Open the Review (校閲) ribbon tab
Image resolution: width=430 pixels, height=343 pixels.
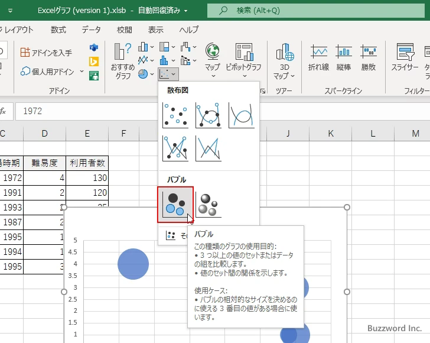pos(125,30)
